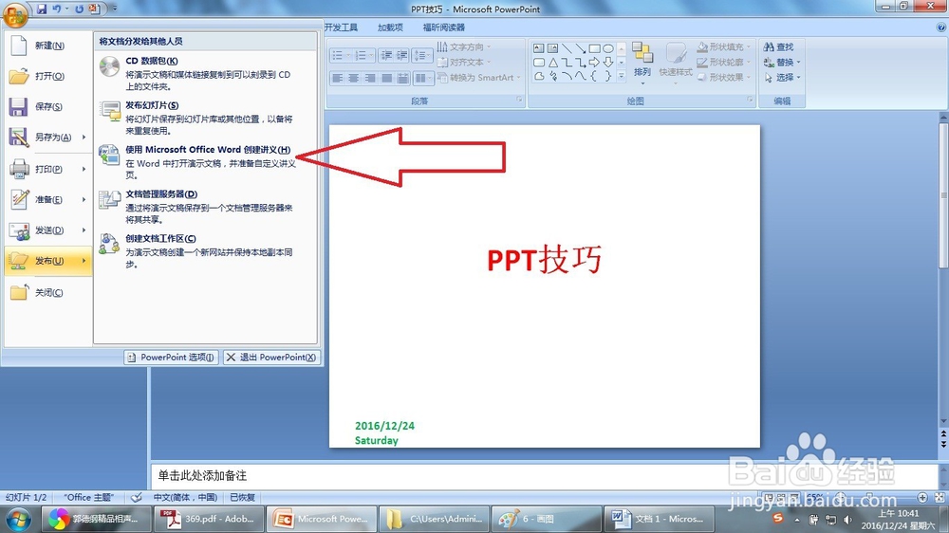The width and height of the screenshot is (949, 533).
Task: Click the align text left icon
Action: coord(338,78)
